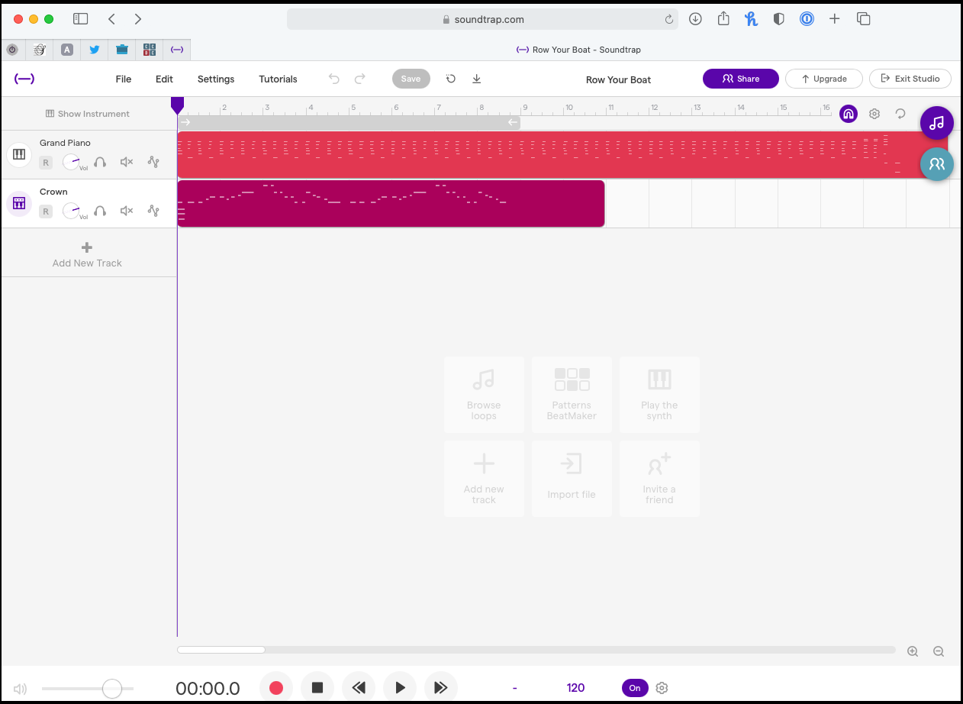Exit the Studio
Viewport: 963px width, 704px height.
click(910, 79)
